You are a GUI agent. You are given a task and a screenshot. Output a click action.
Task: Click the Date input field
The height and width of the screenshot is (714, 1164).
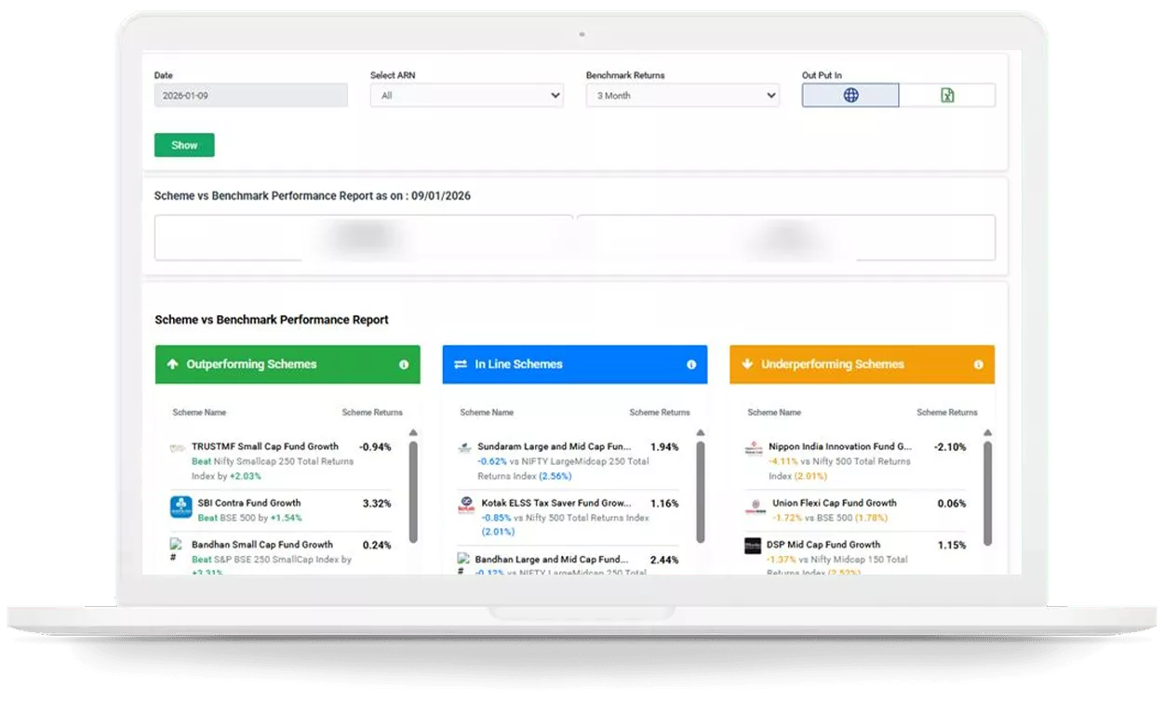click(x=250, y=95)
